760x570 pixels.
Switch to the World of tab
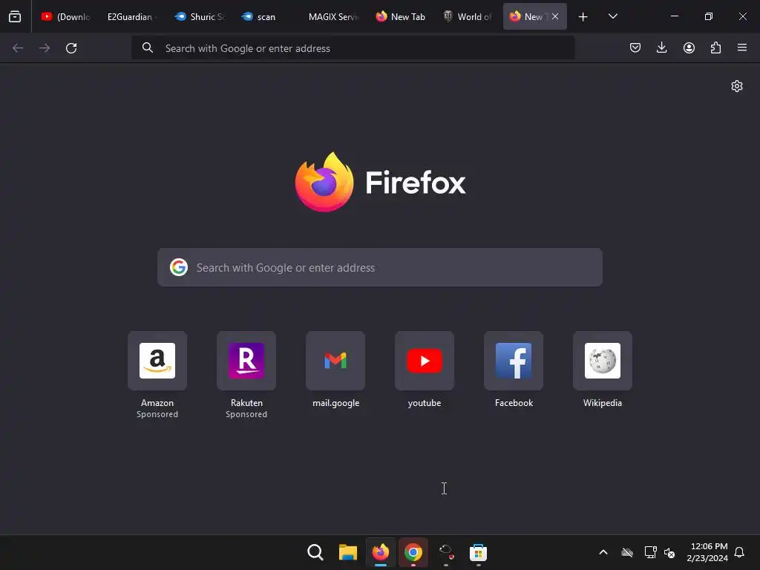[x=468, y=16]
